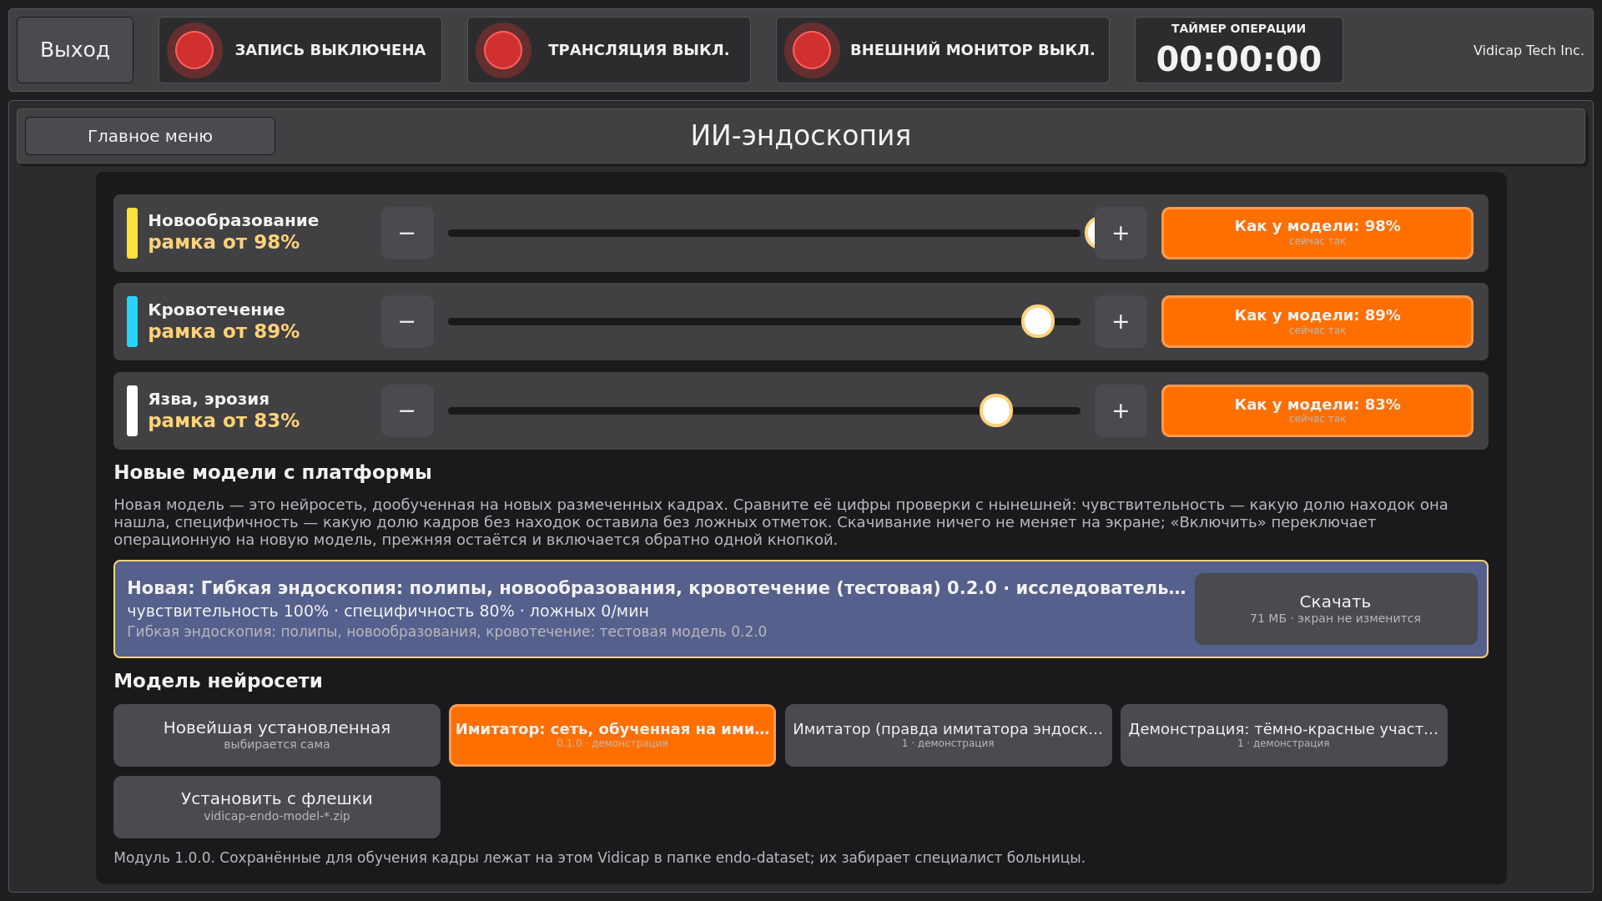Select Имитатор (правда имитатора) model

pyautogui.click(x=949, y=735)
